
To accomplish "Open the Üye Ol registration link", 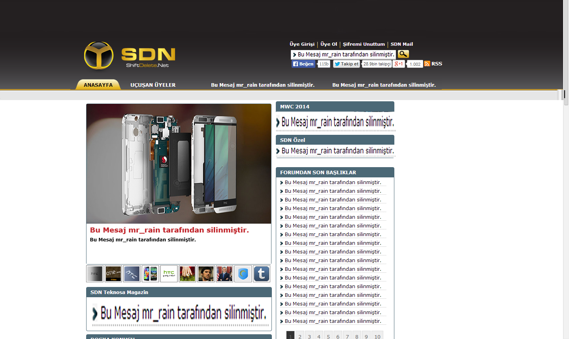I will tap(329, 44).
